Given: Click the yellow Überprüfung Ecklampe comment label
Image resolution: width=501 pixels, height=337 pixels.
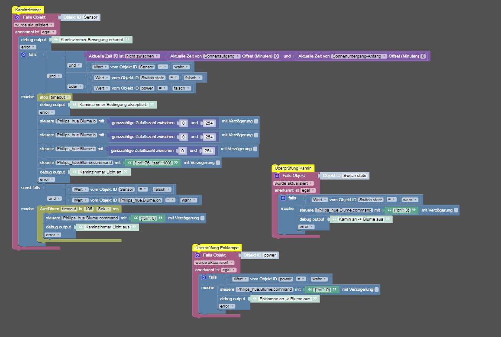Looking at the screenshot, I should coord(217,247).
